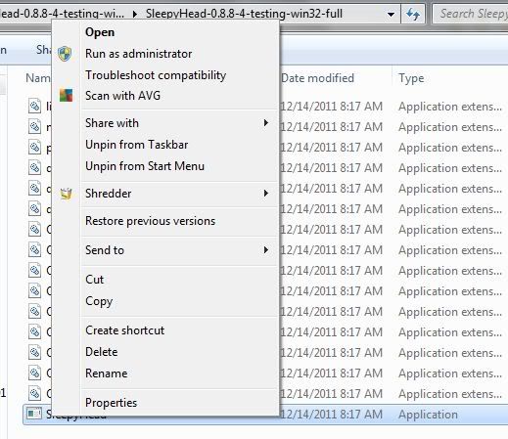Image resolution: width=508 pixels, height=439 pixels.
Task: Click the breadcrumb arrow between the folder names
Action: (135, 14)
